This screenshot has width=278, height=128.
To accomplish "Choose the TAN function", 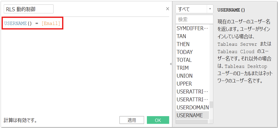I will [181, 36].
